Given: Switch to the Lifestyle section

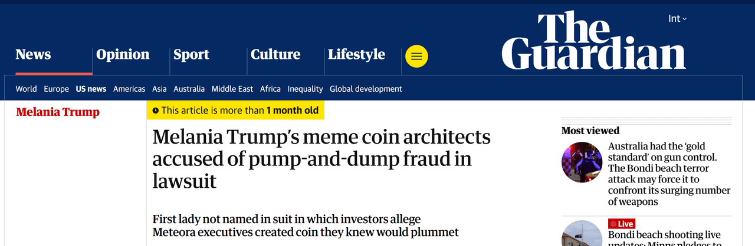Looking at the screenshot, I should click(x=356, y=55).
